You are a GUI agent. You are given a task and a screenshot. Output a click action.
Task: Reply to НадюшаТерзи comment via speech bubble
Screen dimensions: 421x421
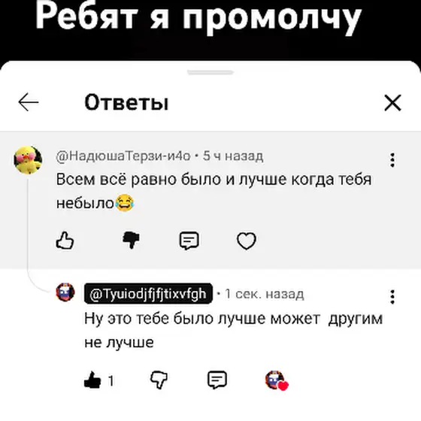coord(189,241)
